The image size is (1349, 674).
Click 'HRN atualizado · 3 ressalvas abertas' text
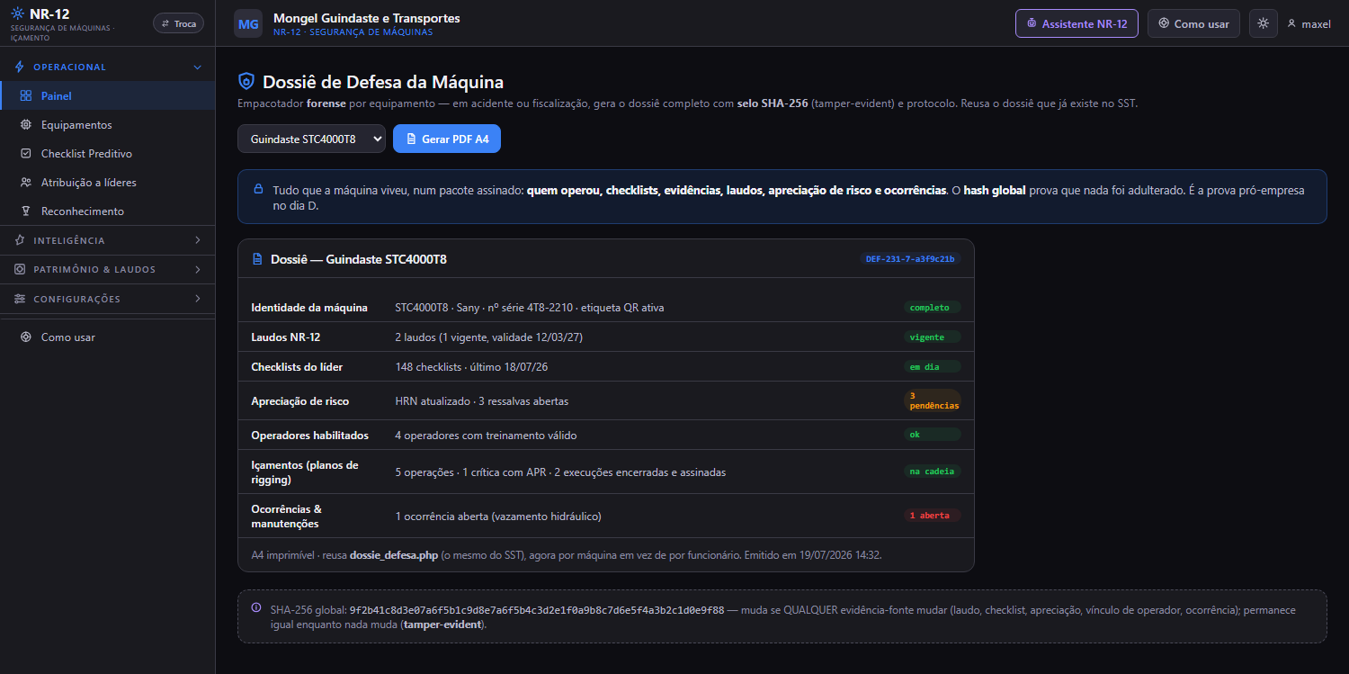click(481, 401)
